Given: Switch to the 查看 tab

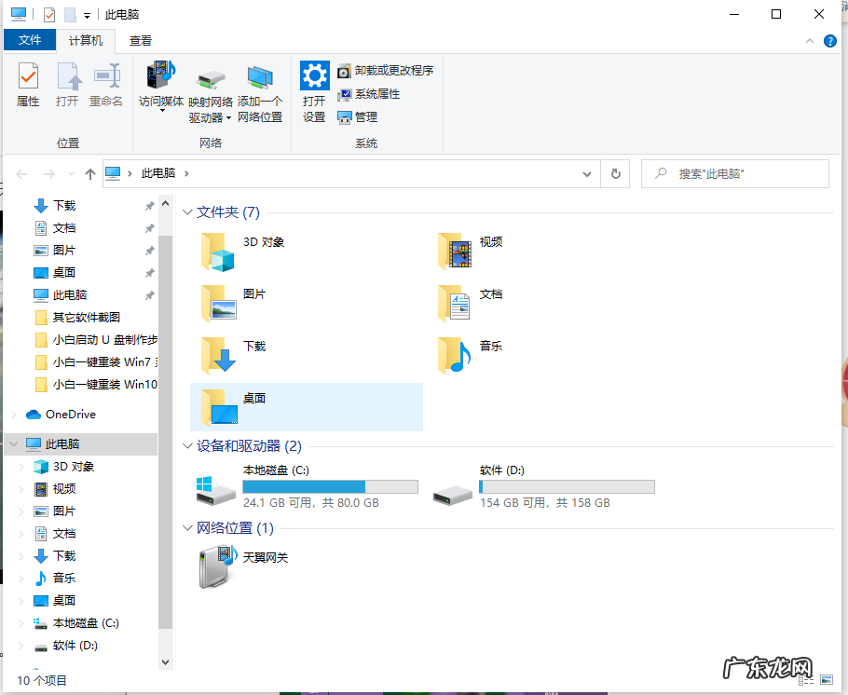Looking at the screenshot, I should click(x=141, y=40).
